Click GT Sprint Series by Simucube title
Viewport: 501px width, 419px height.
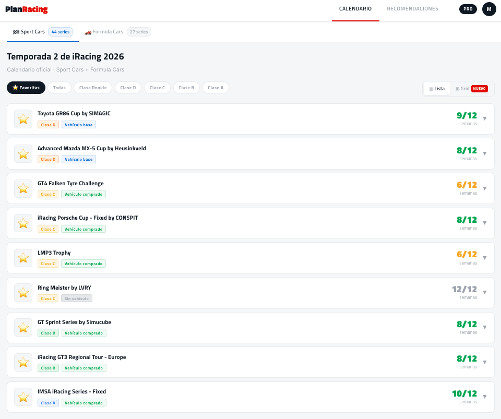tap(74, 322)
